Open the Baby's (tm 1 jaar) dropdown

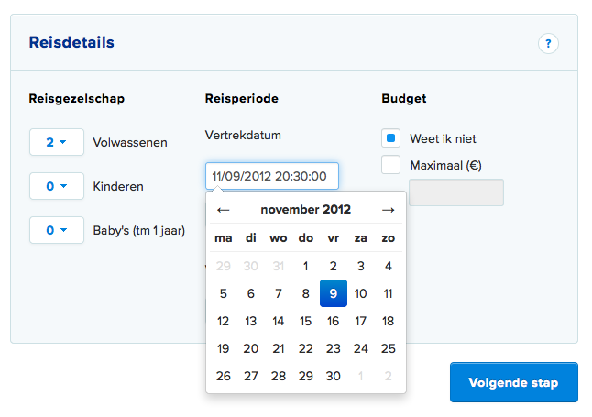57,230
